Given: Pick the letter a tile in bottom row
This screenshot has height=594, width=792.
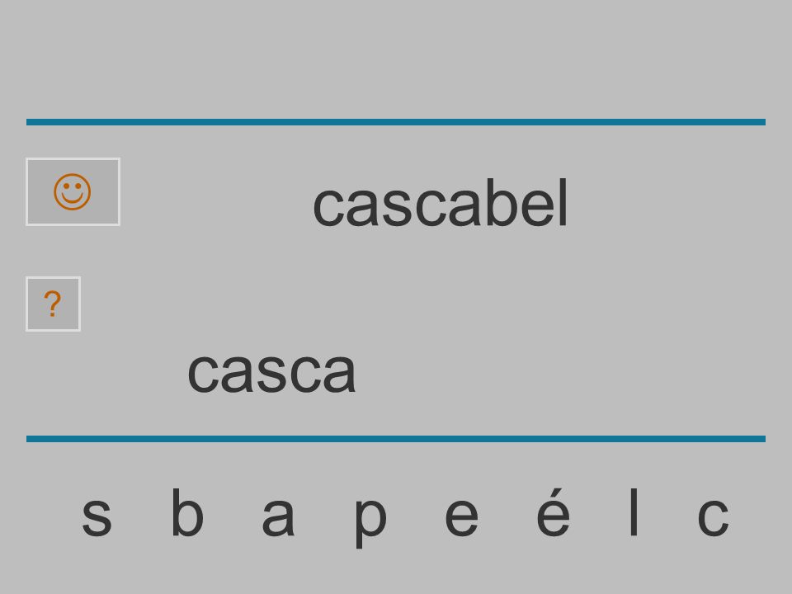Looking at the screenshot, I should coord(278,516).
